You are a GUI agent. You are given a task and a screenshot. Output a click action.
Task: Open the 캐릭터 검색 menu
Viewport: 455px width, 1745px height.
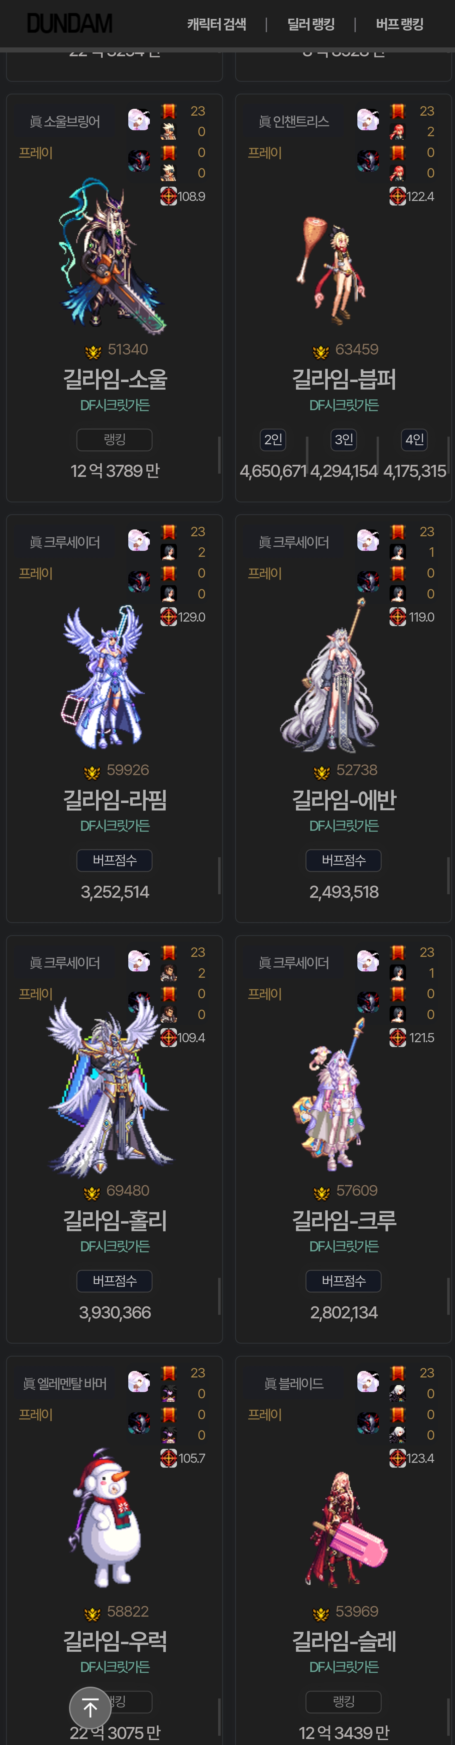coord(217,24)
